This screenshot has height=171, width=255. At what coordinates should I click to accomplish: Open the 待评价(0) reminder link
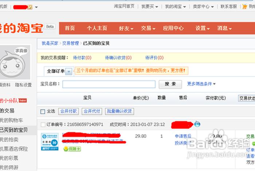[154, 57]
